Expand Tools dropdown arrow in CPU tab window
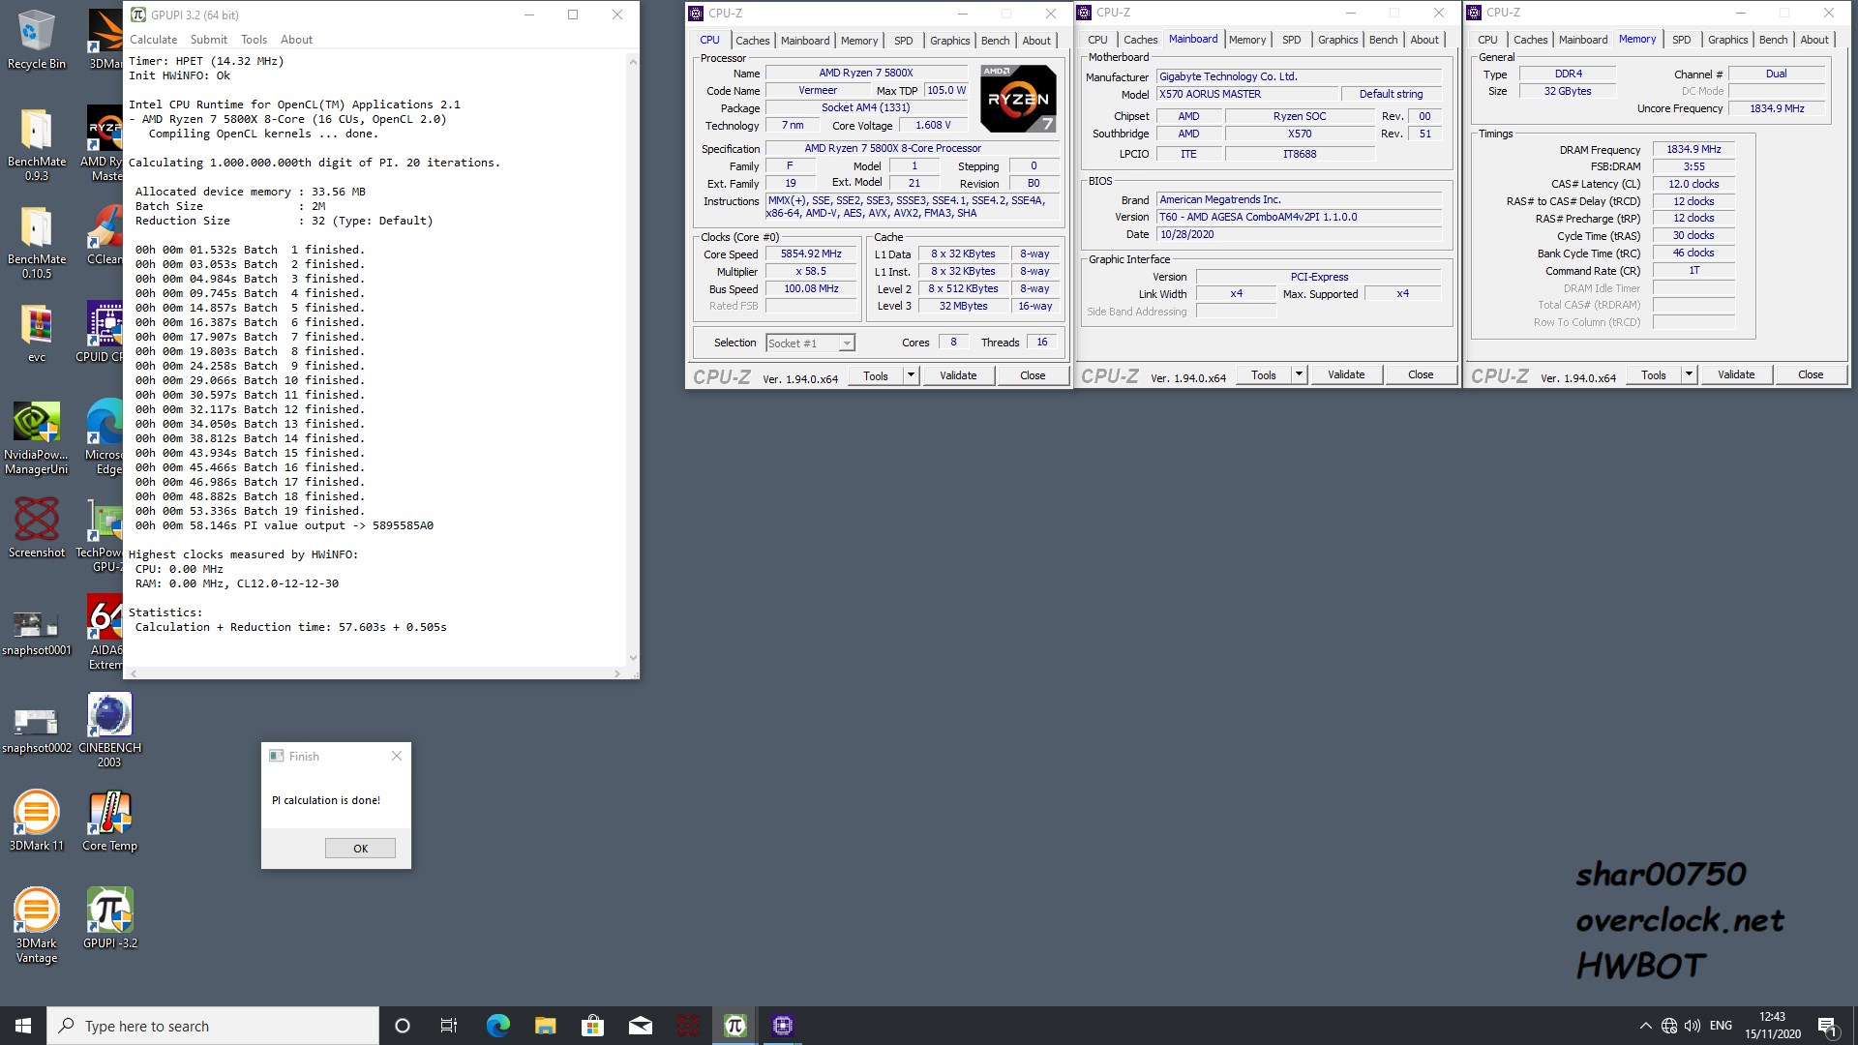Viewport: 1858px width, 1045px height. tap(911, 375)
